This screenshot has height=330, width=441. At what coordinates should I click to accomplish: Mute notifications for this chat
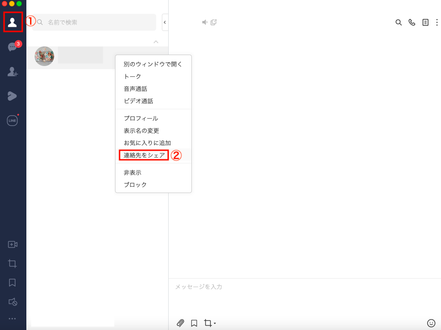coord(13,301)
